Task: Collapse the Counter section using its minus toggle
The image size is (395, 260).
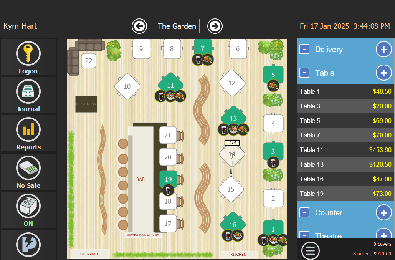Action: click(x=304, y=212)
